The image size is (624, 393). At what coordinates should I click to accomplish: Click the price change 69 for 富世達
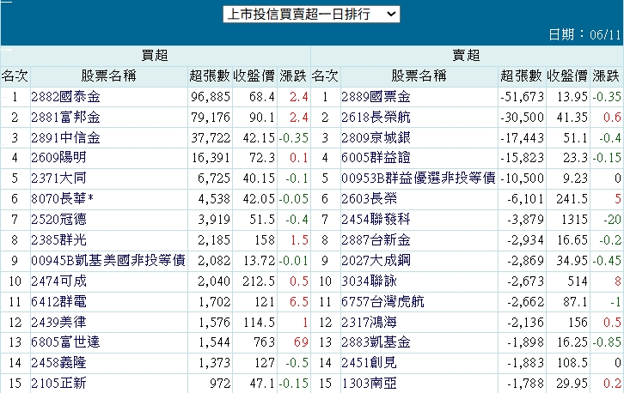[x=301, y=342]
